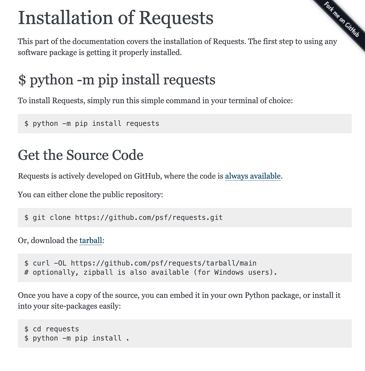Click the "Or, download the" text
This screenshot has height=371, width=365.
coord(47,240)
